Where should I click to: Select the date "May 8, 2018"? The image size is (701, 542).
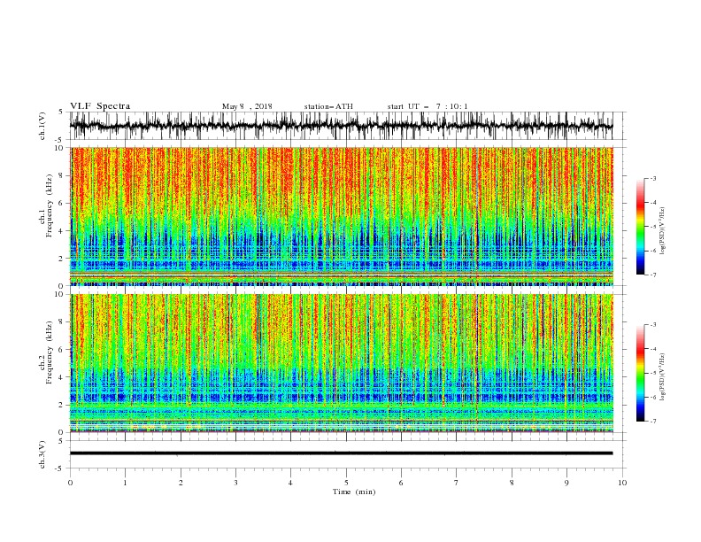(x=247, y=106)
